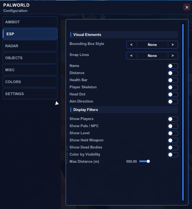Viewport: 192px width, 209px height.
Task: Enable Aim Direction toggle
Action: pos(173,102)
